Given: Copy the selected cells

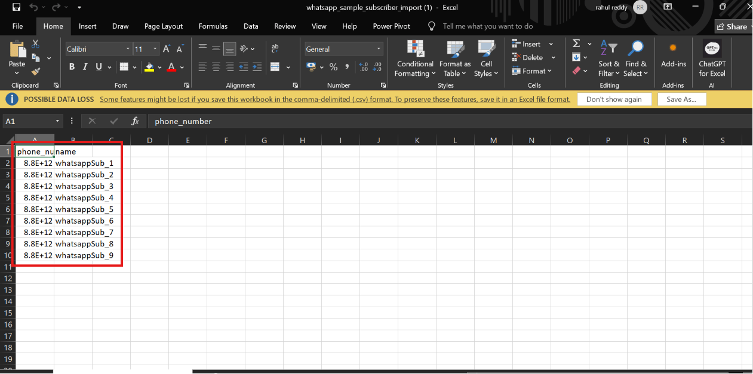Looking at the screenshot, I should click(35, 58).
